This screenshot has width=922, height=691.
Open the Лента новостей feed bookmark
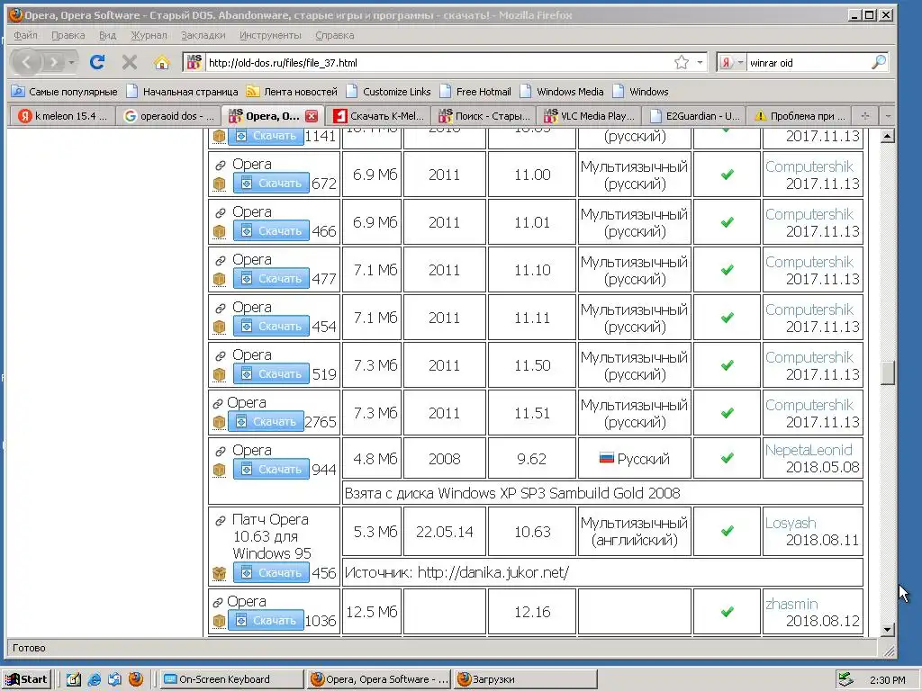(x=293, y=92)
